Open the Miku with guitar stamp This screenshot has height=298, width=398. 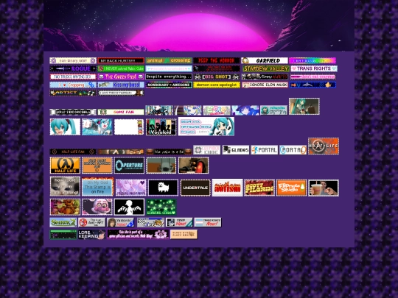point(304,107)
